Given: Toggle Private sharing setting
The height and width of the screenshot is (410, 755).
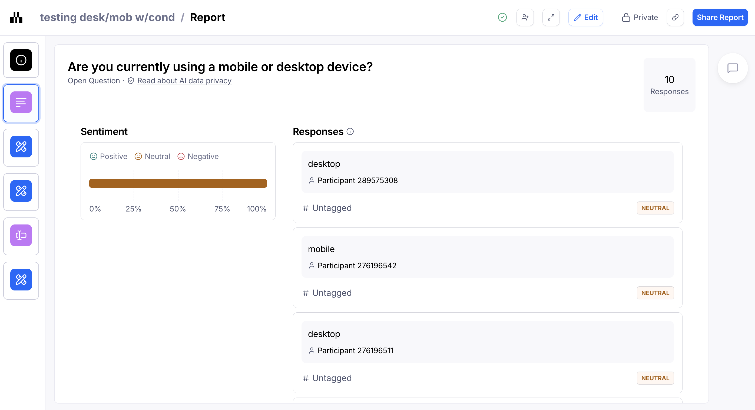Looking at the screenshot, I should click(640, 18).
